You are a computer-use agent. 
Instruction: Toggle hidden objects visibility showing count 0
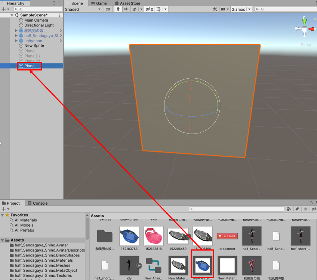150,9
